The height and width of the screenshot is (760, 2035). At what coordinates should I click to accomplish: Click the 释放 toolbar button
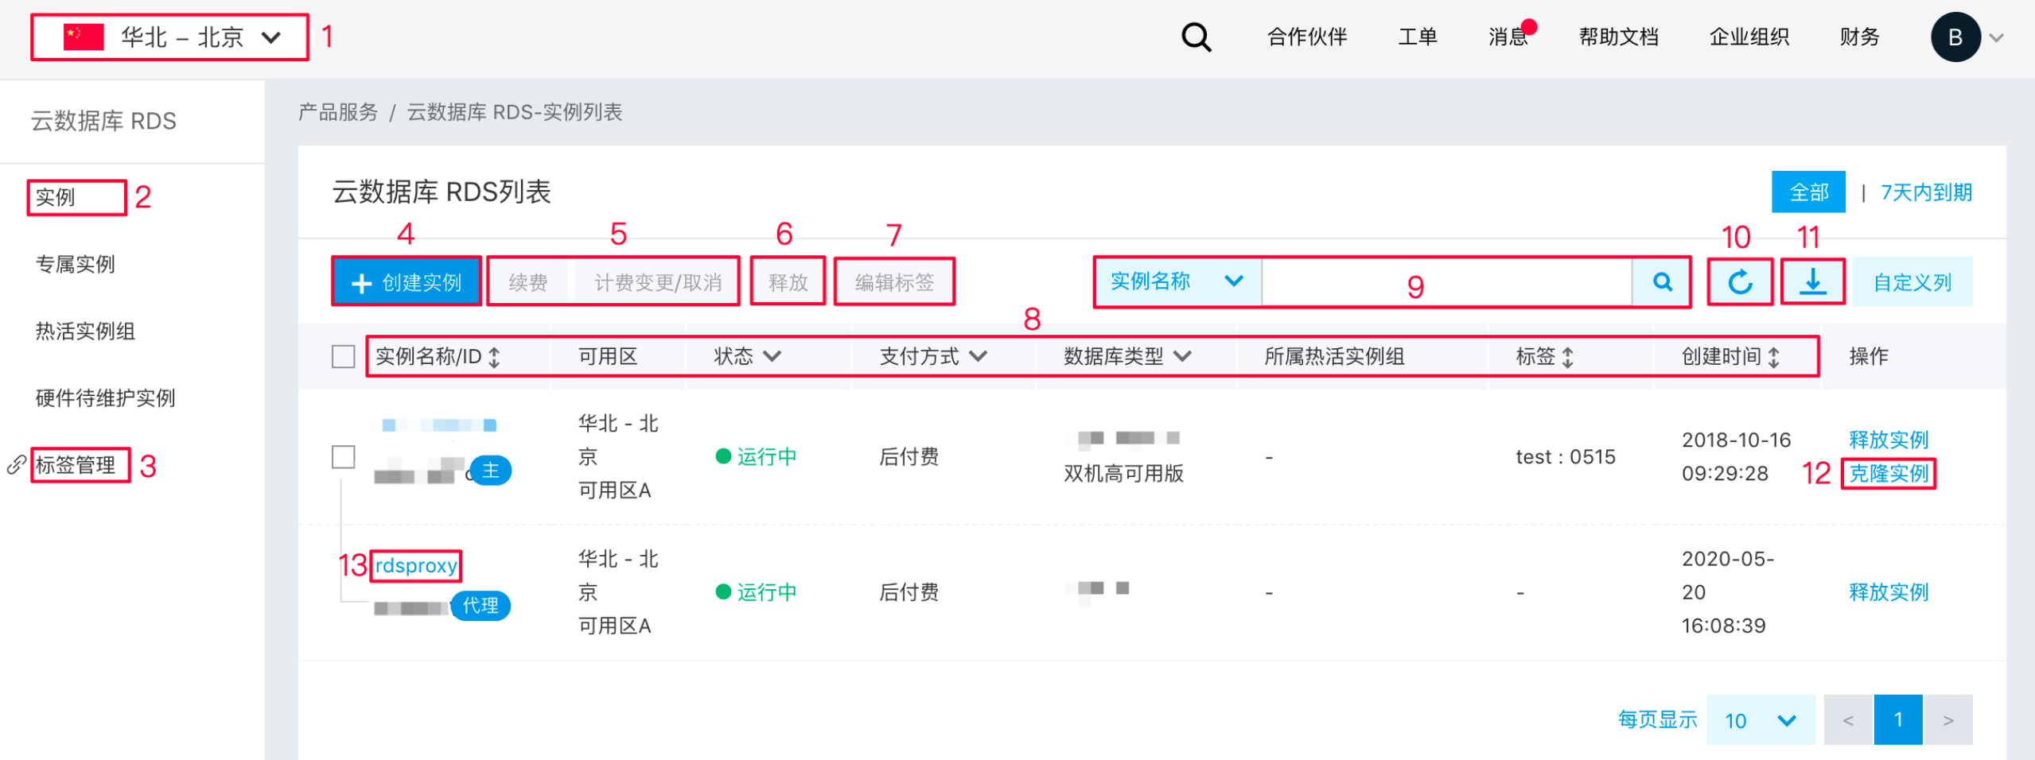point(788,282)
